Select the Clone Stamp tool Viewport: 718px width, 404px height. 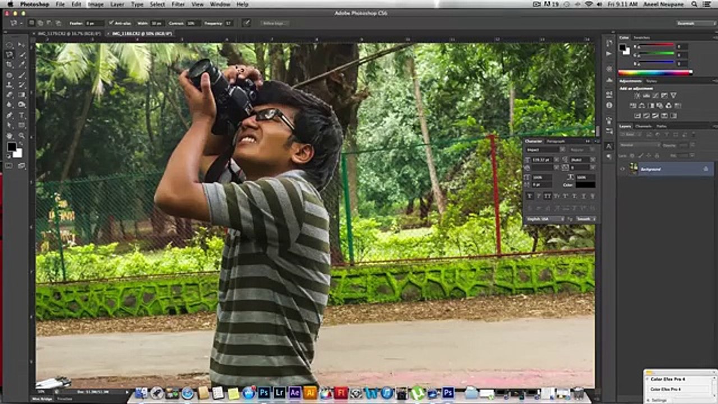pyautogui.click(x=10, y=85)
